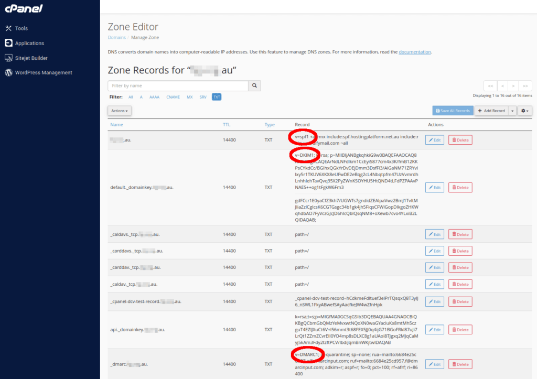The image size is (537, 379).
Task: Open Tools in the sidebar
Action: (21, 28)
